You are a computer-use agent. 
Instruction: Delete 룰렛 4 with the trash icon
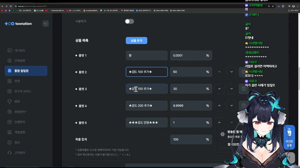click(x=243, y=105)
